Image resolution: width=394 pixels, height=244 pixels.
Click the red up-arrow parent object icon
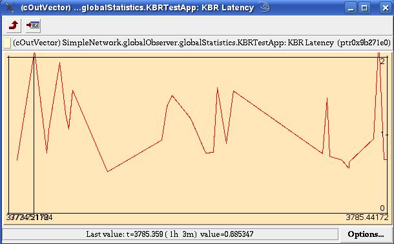[14, 25]
